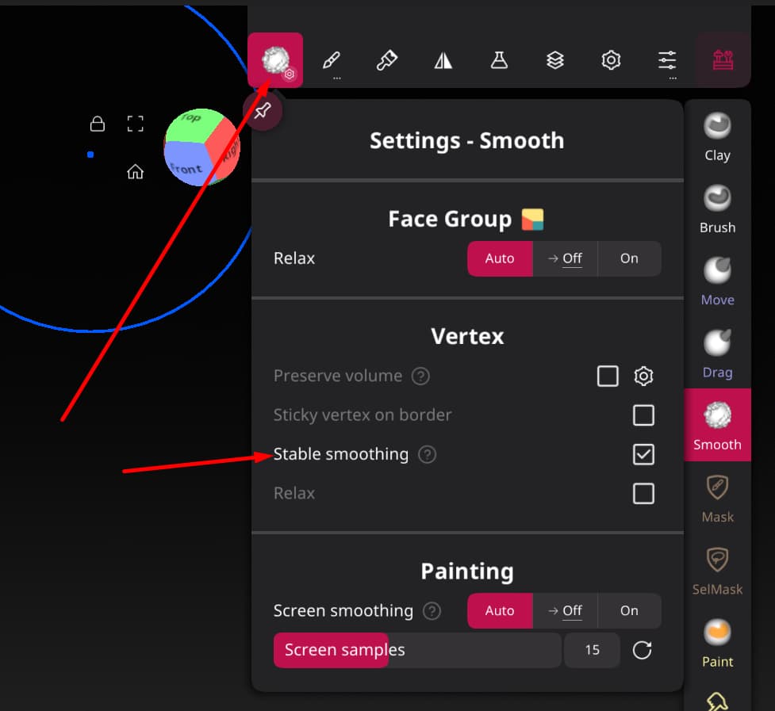Reset view with the home icon
Viewport: 775px width, 711px height.
click(x=135, y=172)
